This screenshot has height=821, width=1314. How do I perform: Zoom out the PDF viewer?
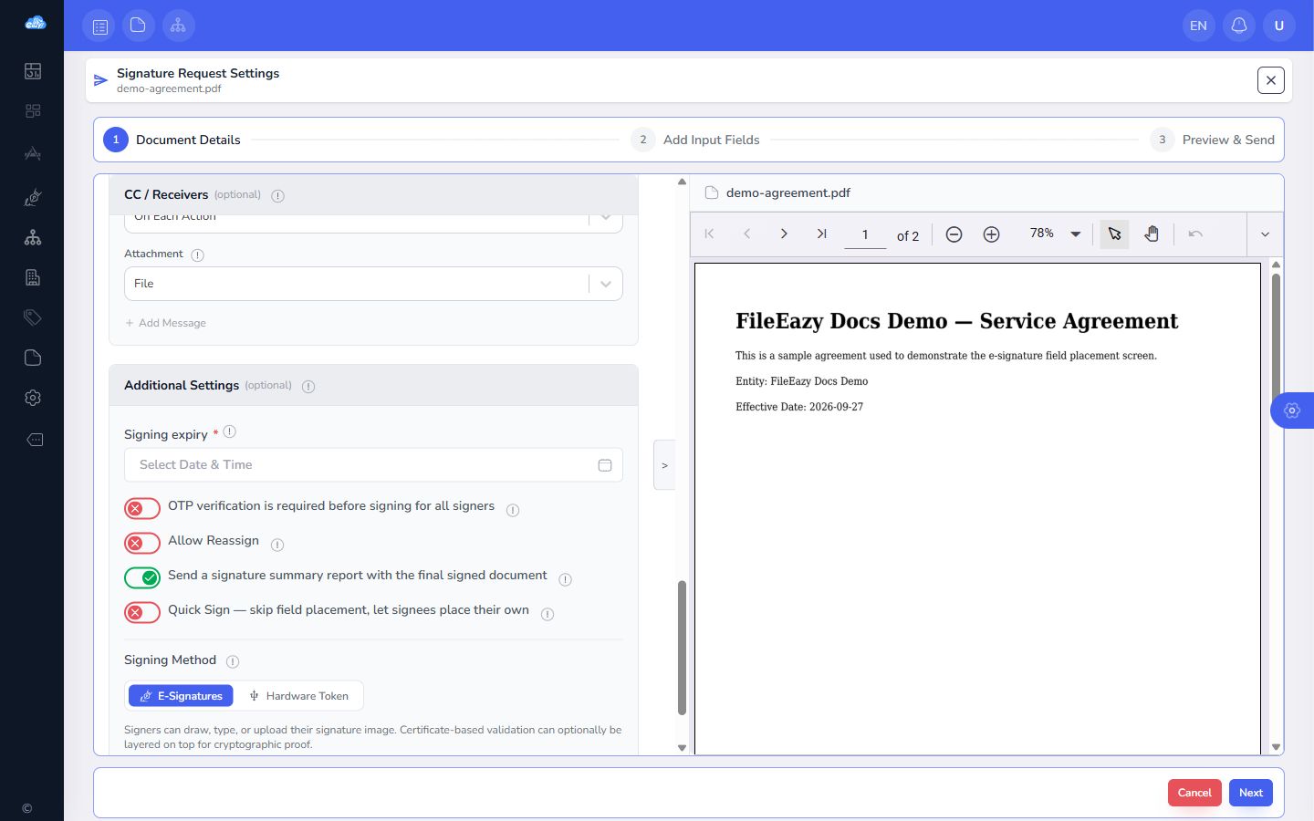[x=954, y=234]
